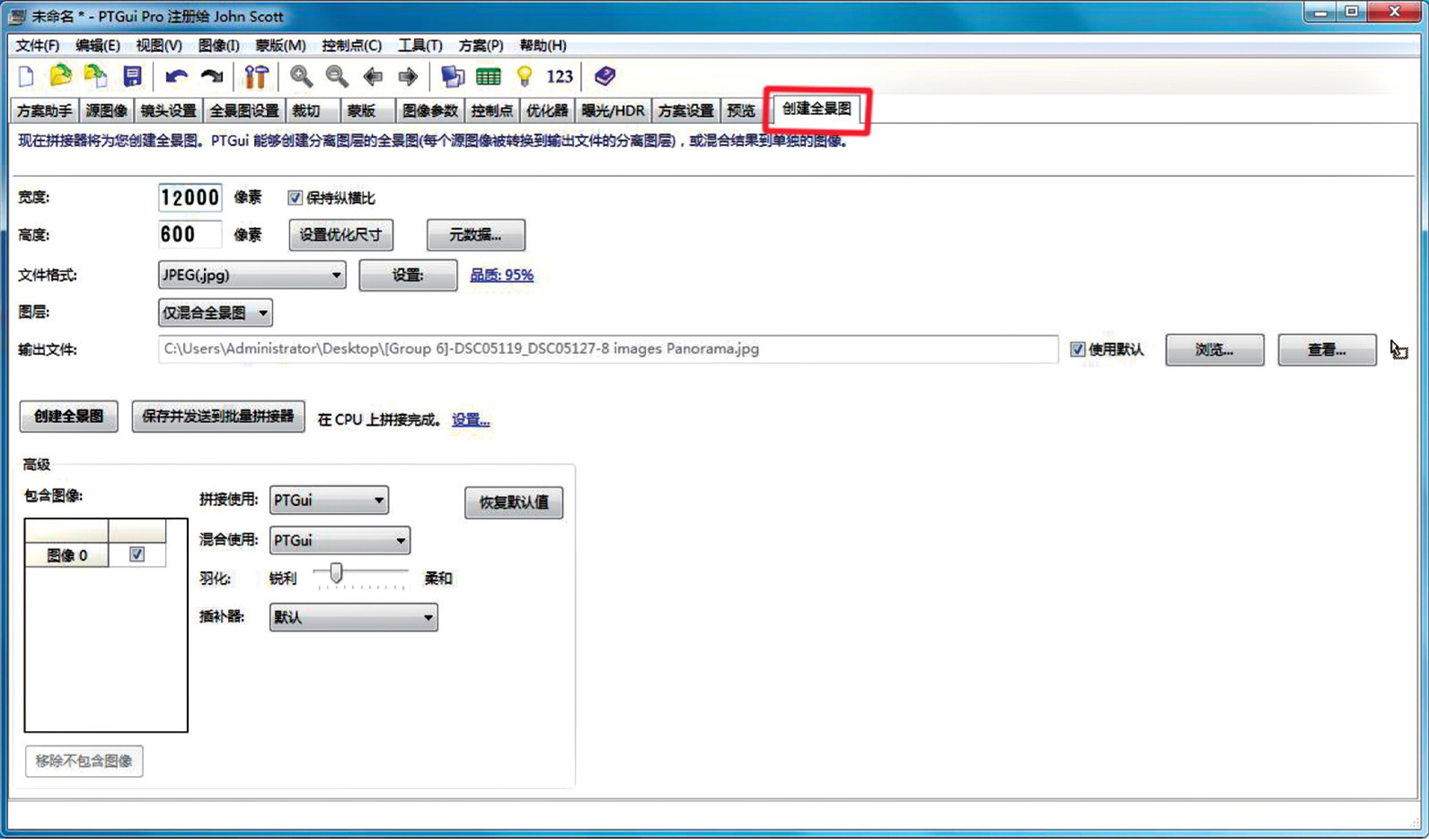Image resolution: width=1429 pixels, height=839 pixels.
Task: Zoom out with the magnifier minus icon
Action: pos(337,76)
